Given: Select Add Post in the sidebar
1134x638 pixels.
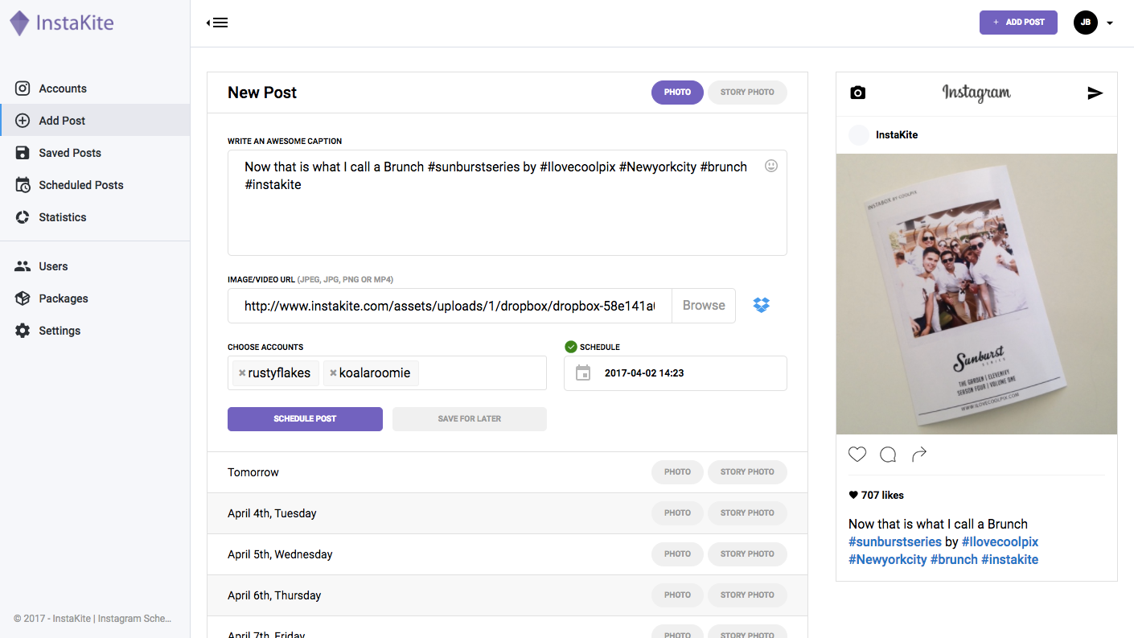Looking at the screenshot, I should 95,121.
